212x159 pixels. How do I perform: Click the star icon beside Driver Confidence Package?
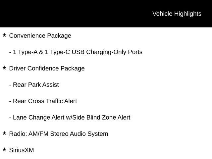4,68
